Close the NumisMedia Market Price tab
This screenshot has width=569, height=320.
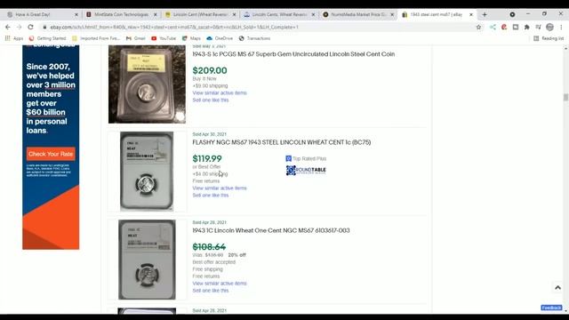(392, 14)
